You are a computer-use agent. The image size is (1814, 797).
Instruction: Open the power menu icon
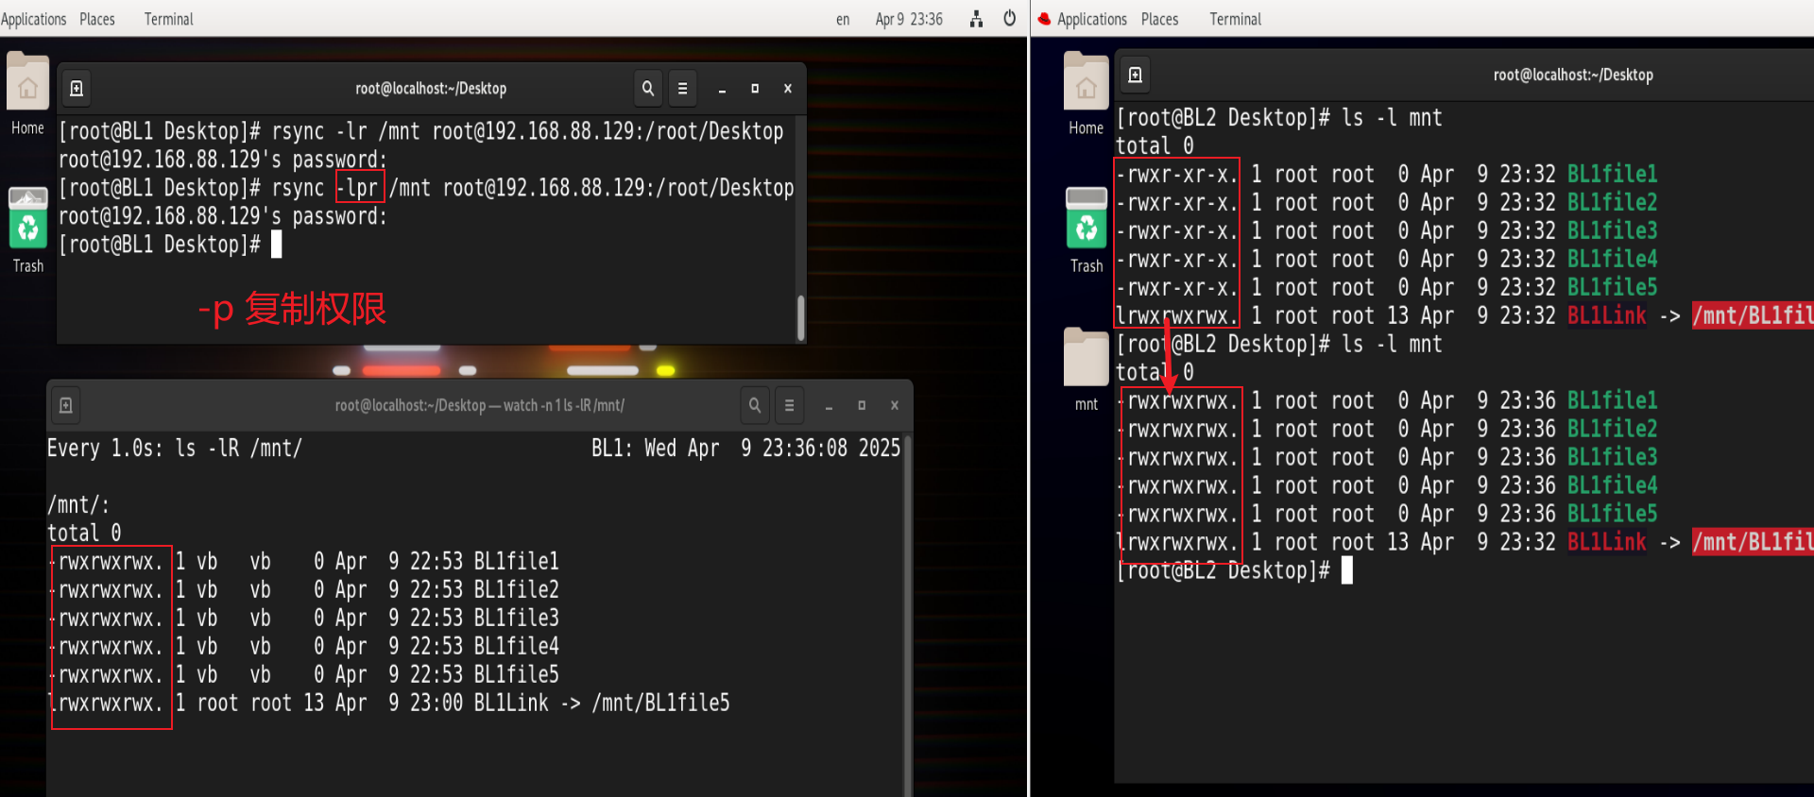coord(1009,19)
